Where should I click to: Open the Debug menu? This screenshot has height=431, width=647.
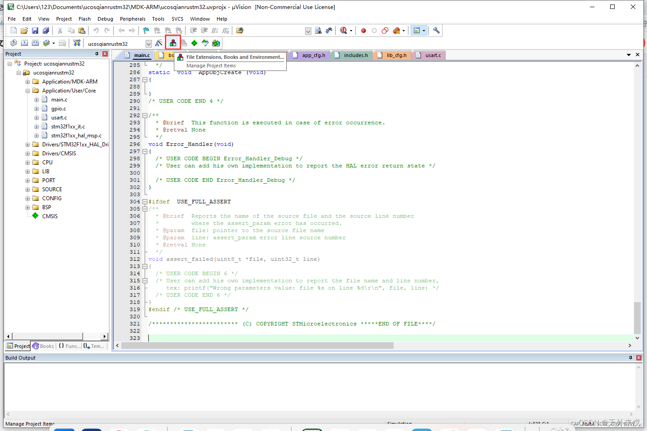pyautogui.click(x=105, y=19)
